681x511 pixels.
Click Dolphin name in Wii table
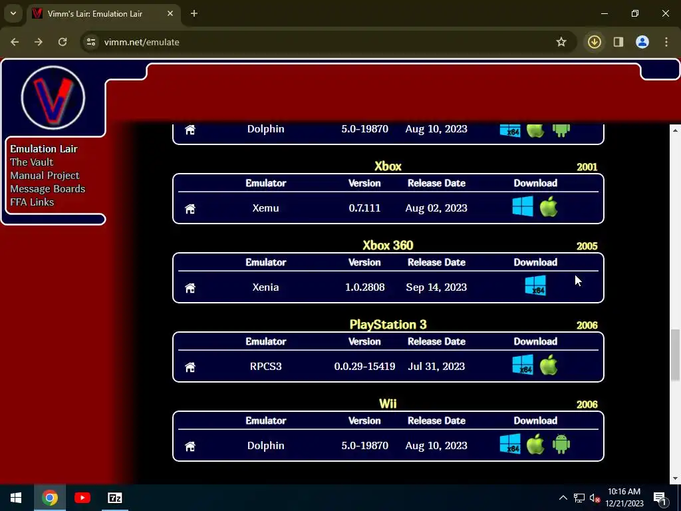tap(266, 445)
